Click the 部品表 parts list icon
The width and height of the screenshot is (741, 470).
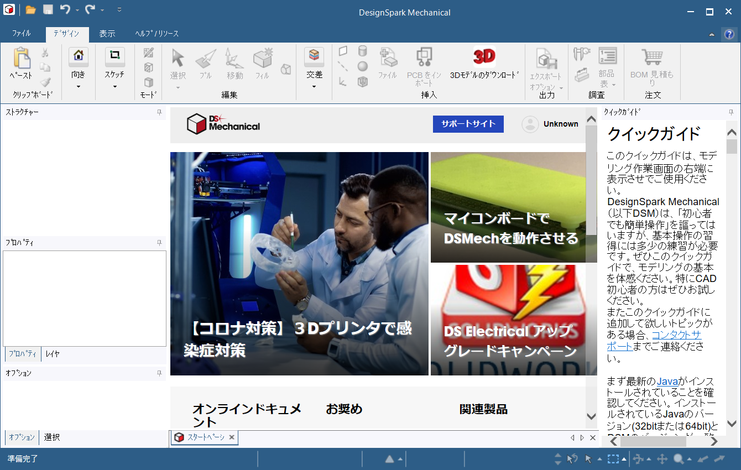607,56
